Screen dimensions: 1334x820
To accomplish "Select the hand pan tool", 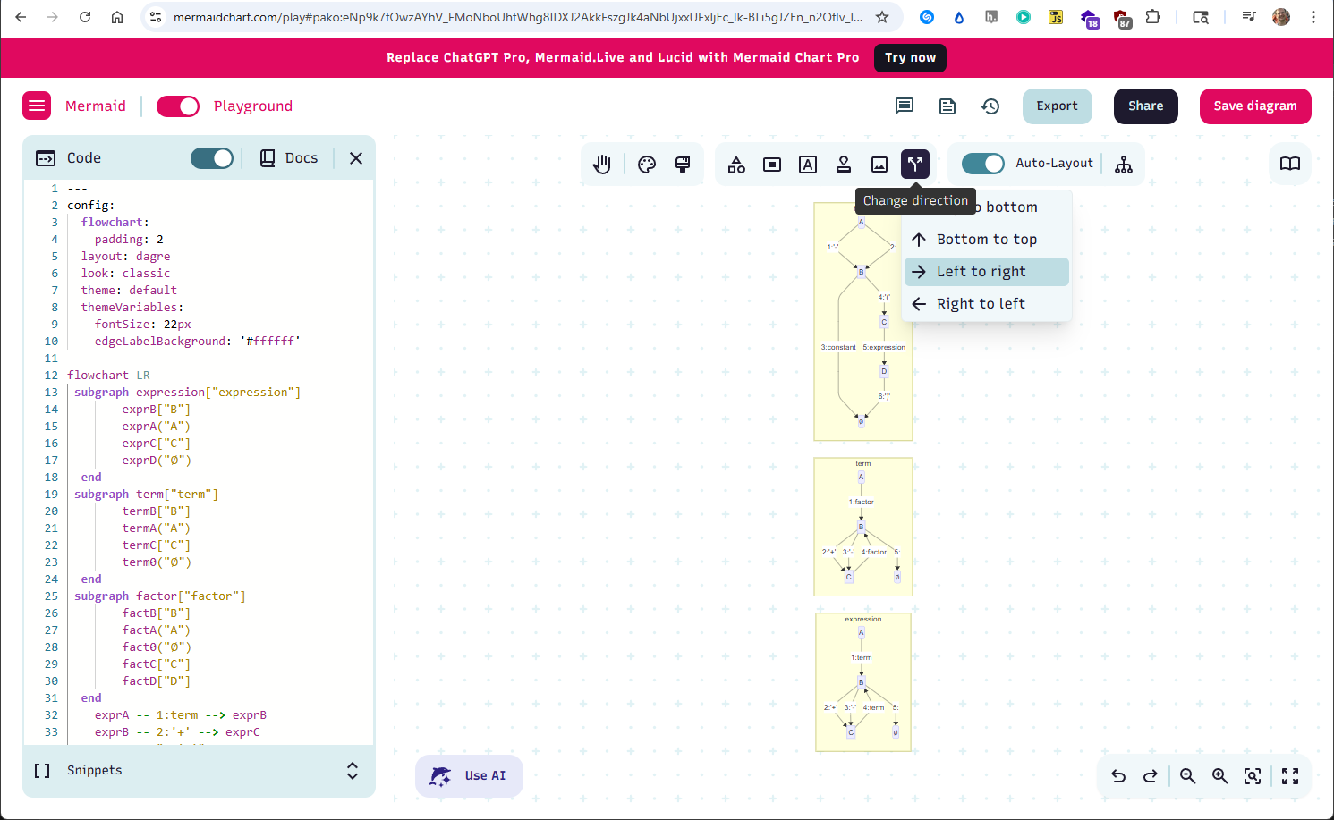I will 601,164.
